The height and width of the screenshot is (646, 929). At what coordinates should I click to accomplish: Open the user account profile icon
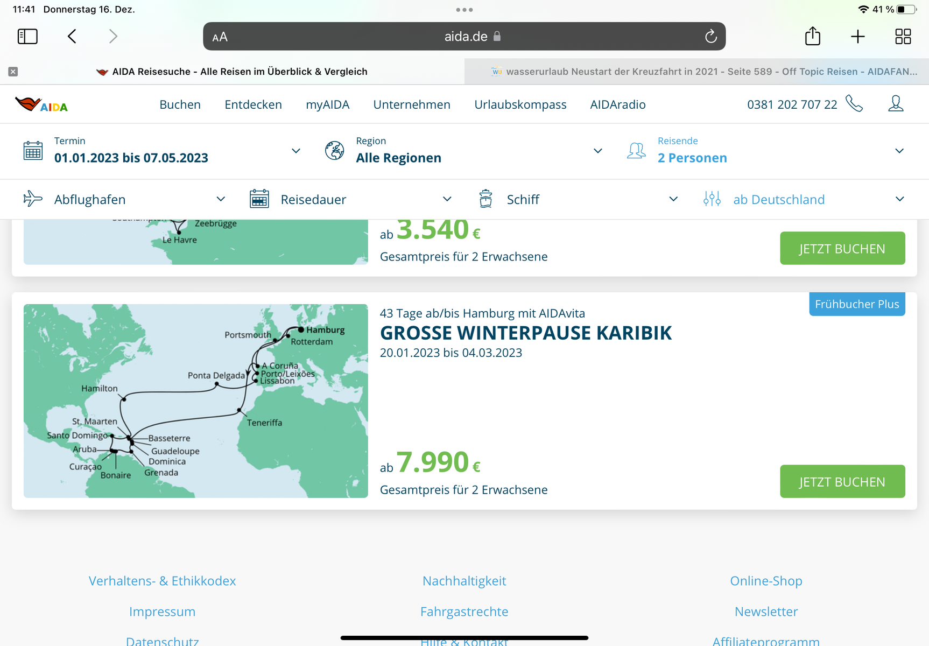[x=896, y=104]
